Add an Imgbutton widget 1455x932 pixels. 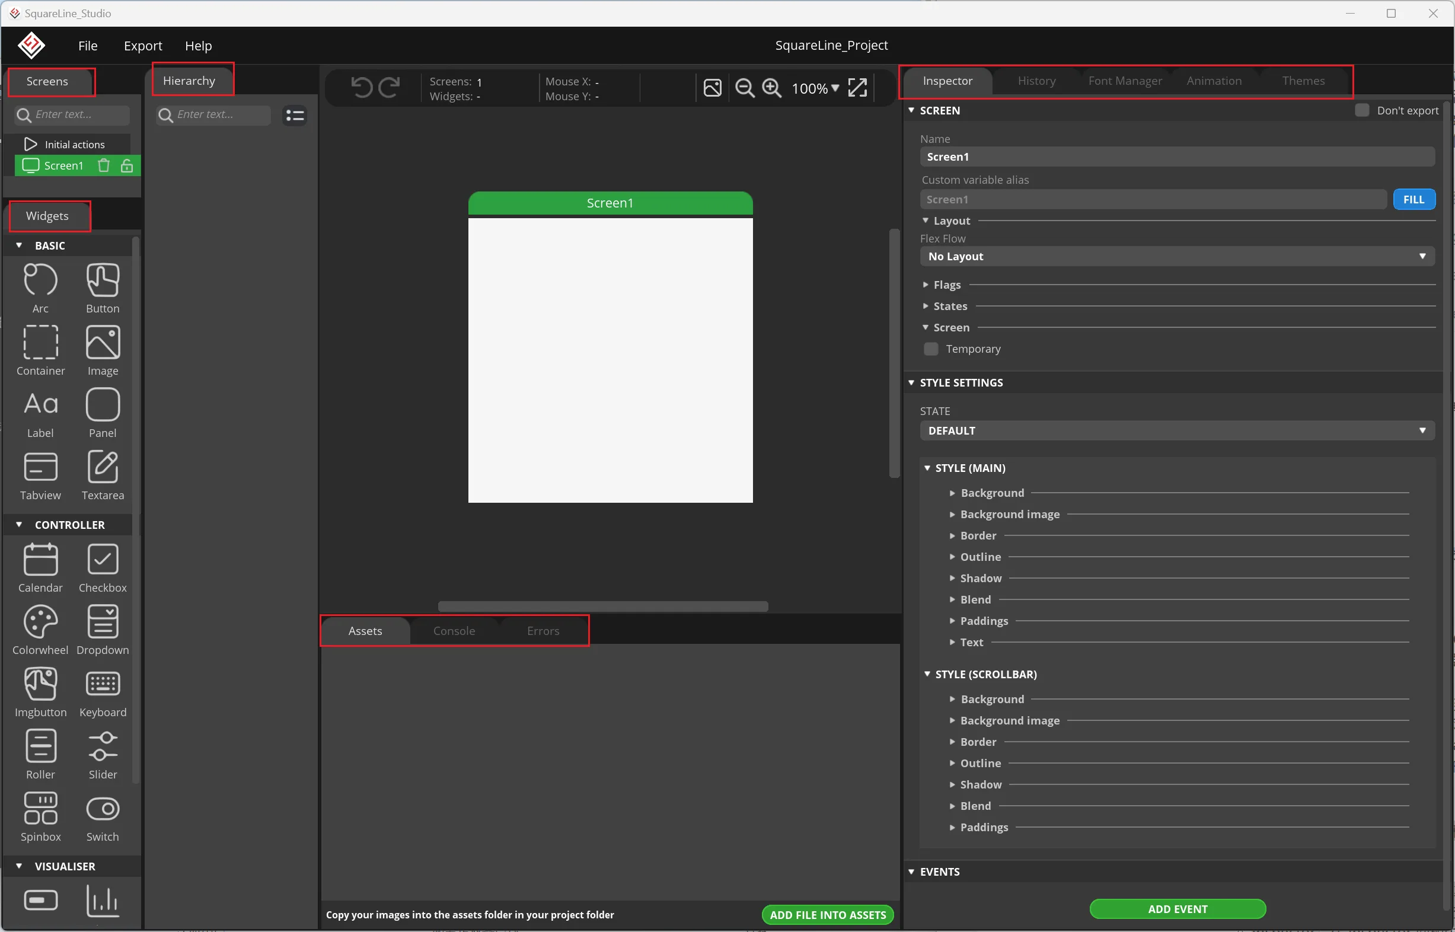coord(40,692)
